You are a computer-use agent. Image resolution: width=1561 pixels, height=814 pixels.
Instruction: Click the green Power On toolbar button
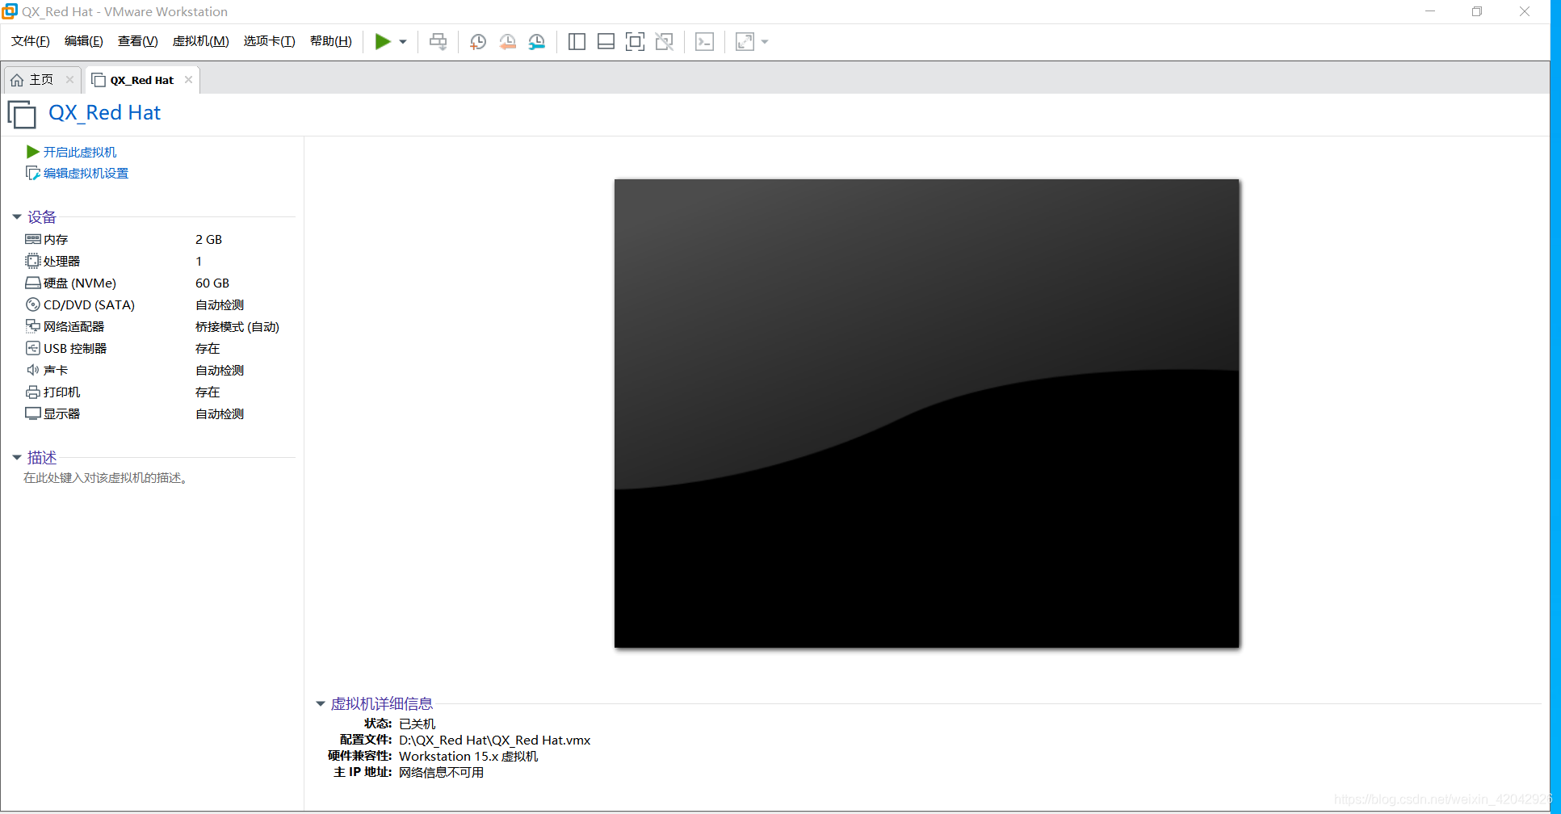[383, 41]
